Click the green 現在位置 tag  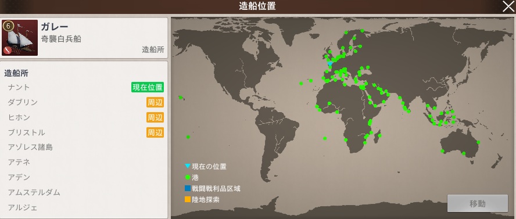(148, 88)
